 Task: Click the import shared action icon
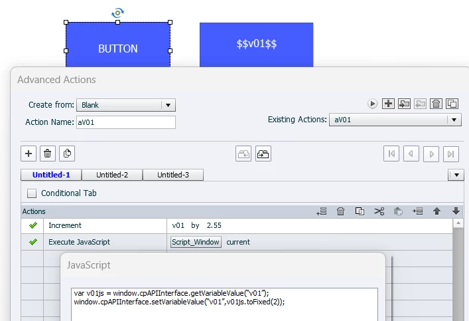click(x=404, y=104)
